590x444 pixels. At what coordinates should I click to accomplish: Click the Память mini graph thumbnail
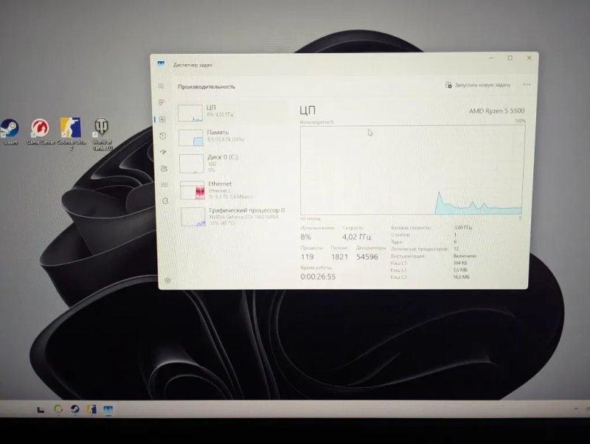[191, 138]
